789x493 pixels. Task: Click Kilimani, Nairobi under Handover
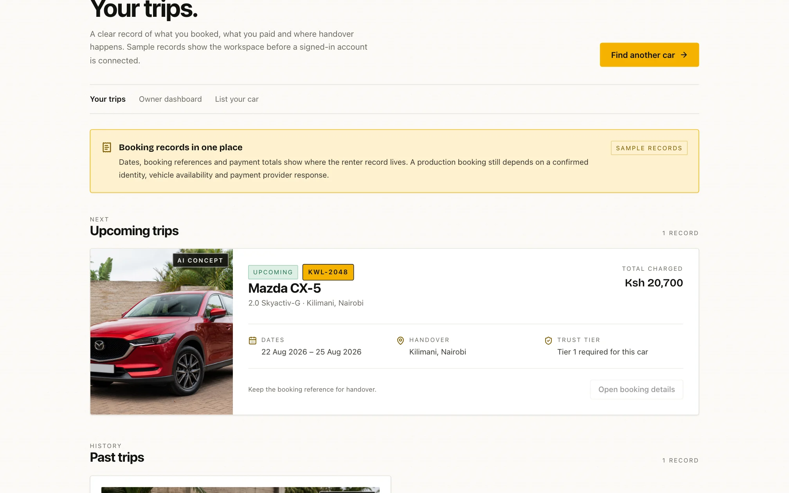pyautogui.click(x=438, y=352)
